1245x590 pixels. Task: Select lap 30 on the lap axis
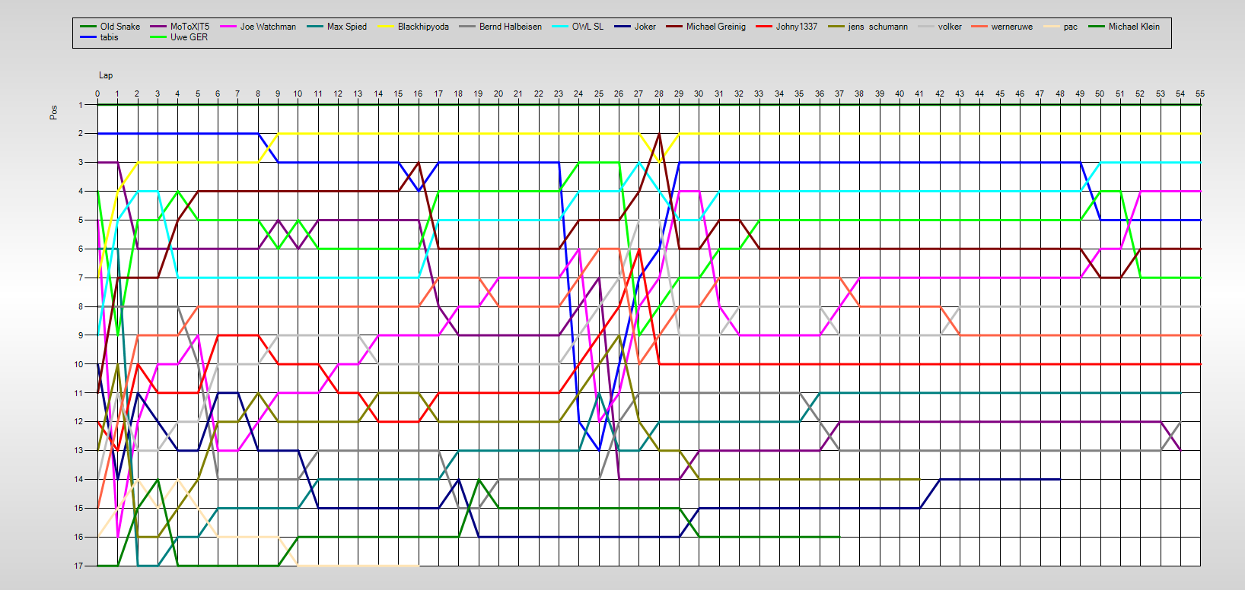(699, 94)
